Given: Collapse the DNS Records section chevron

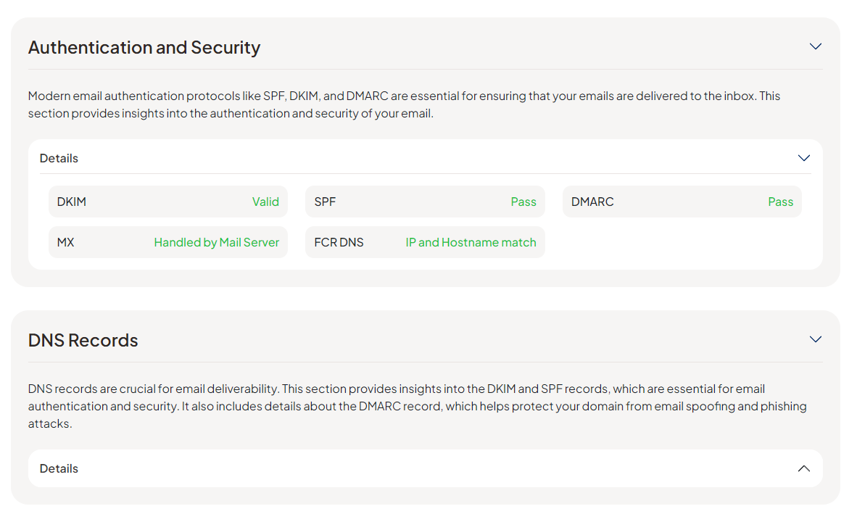Looking at the screenshot, I should point(815,339).
